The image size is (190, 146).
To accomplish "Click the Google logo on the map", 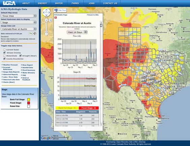I will (x=46, y=138).
